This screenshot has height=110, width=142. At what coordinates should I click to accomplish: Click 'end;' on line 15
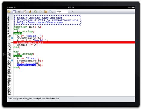[17, 47]
